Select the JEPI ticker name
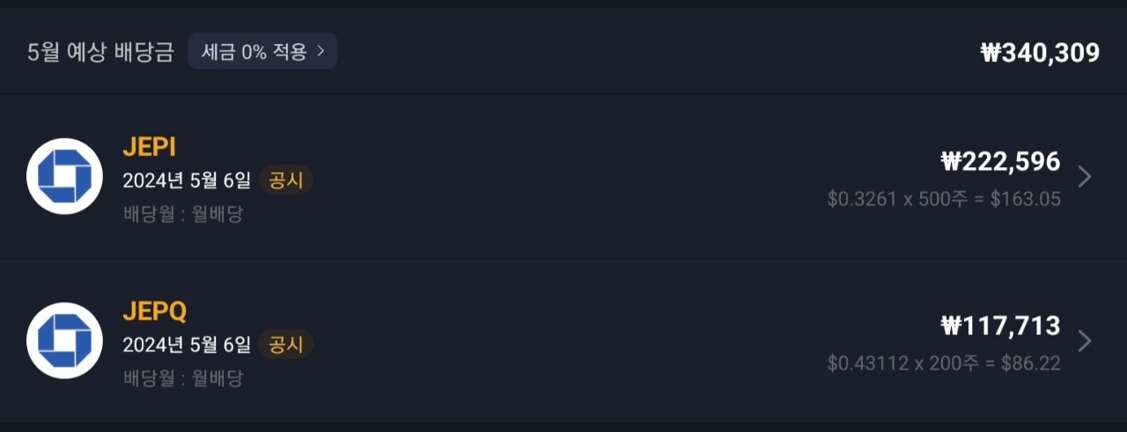This screenshot has height=432, width=1127. [x=150, y=147]
